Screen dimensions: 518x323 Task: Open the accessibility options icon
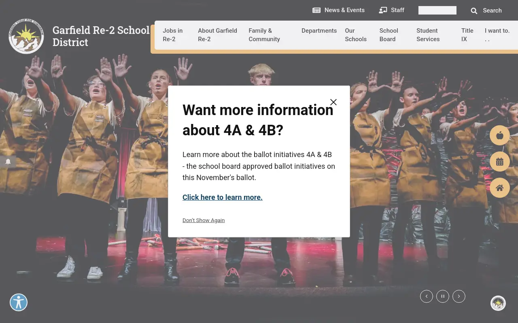pyautogui.click(x=19, y=302)
